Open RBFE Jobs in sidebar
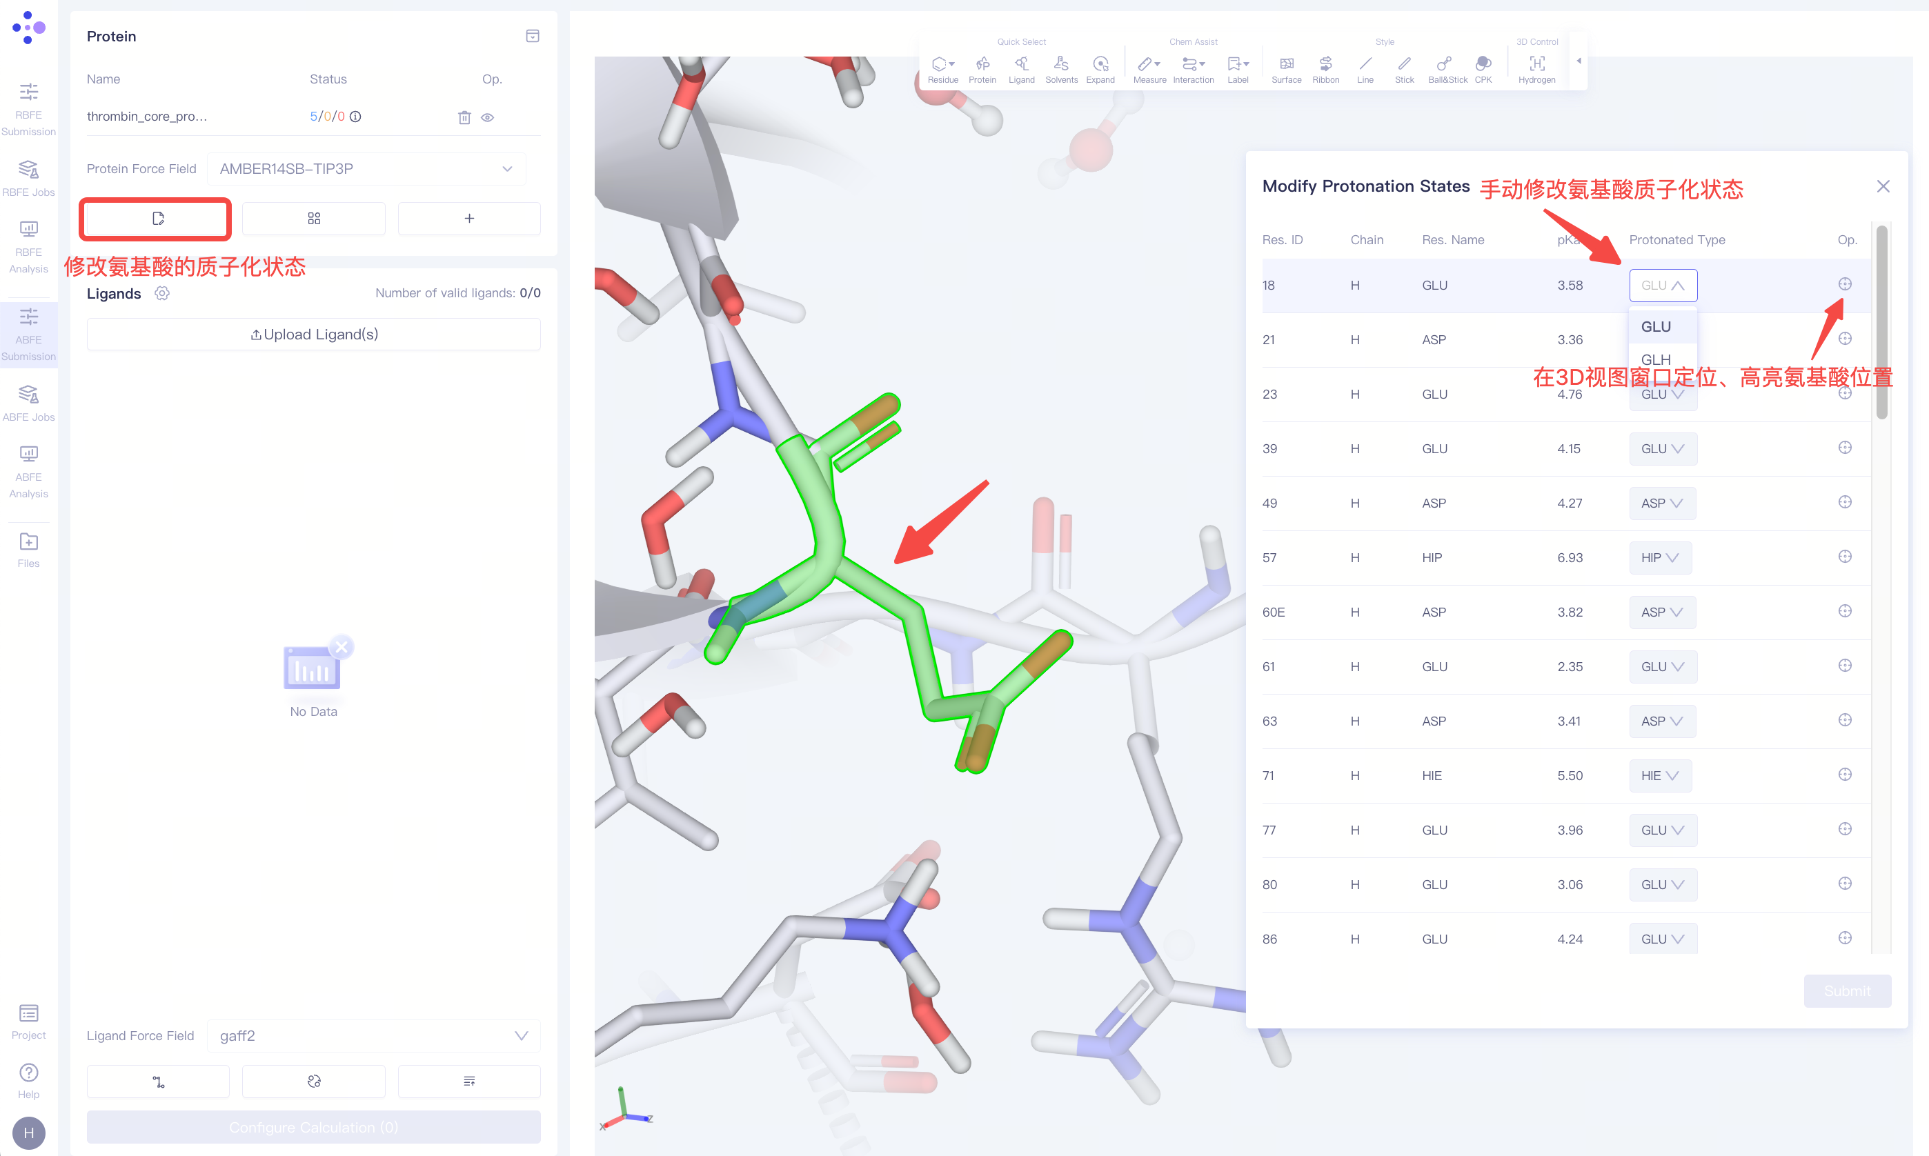1929x1156 pixels. pyautogui.click(x=29, y=177)
